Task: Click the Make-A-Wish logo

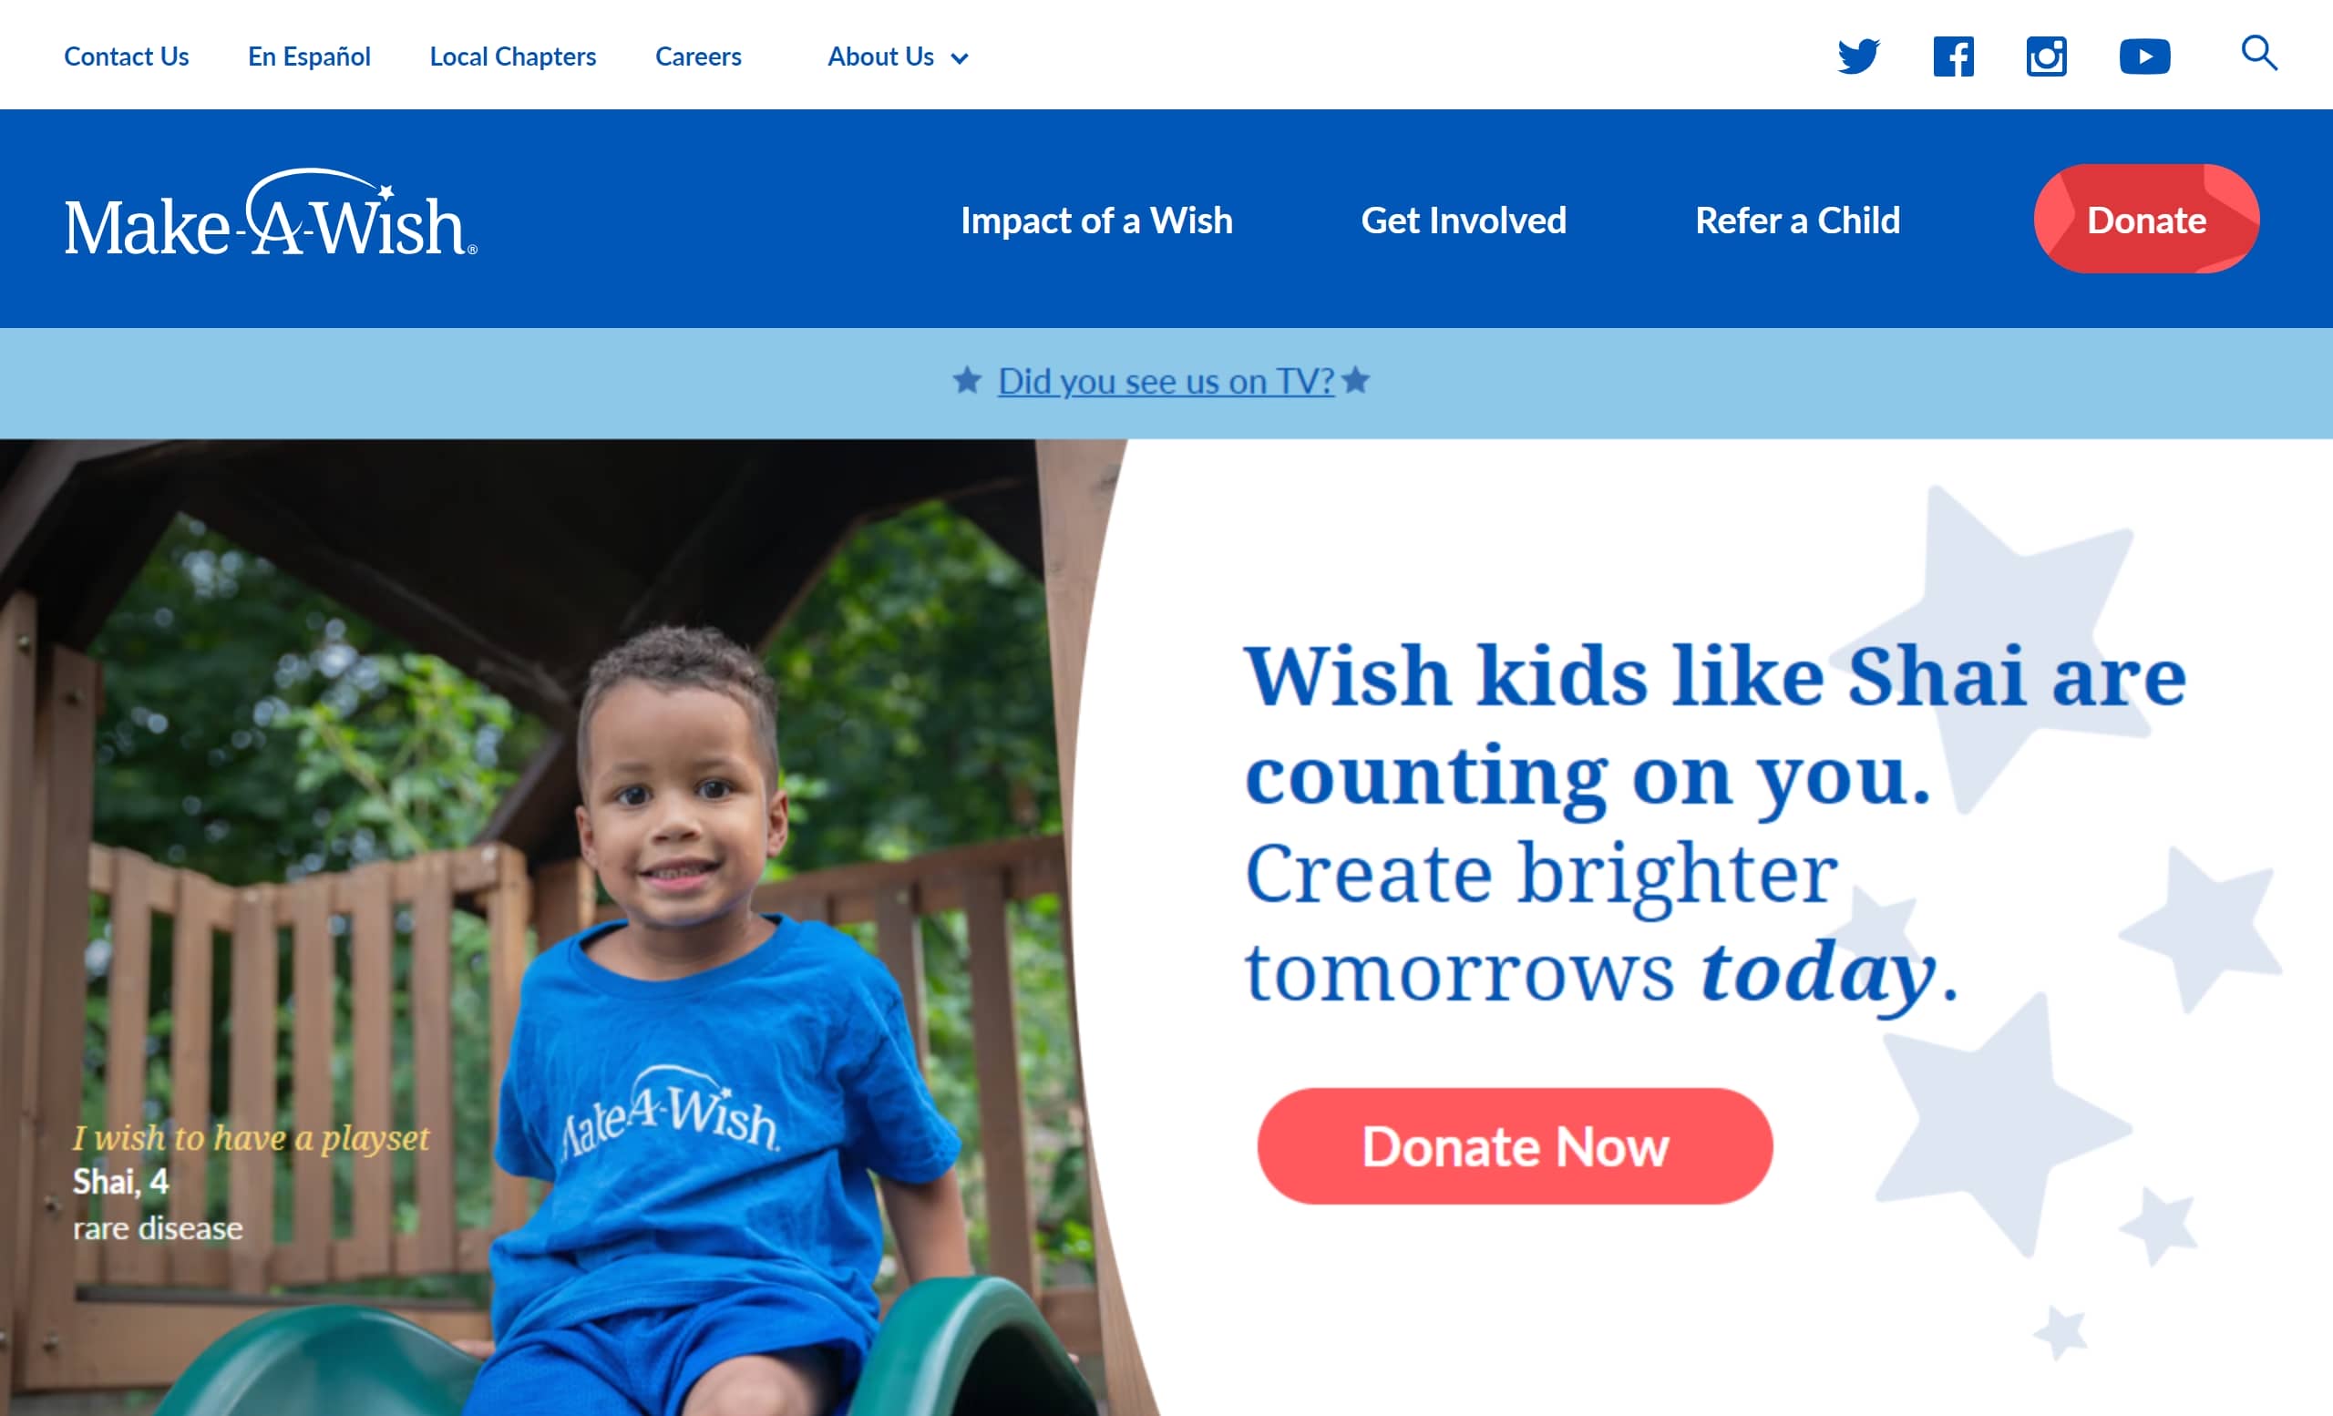Action: 271,214
